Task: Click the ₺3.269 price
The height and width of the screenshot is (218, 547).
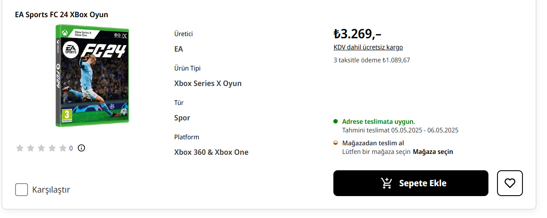Action: (357, 34)
